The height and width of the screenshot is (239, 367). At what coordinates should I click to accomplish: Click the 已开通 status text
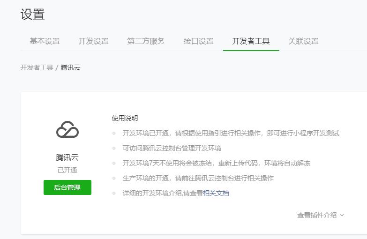pyautogui.click(x=67, y=170)
